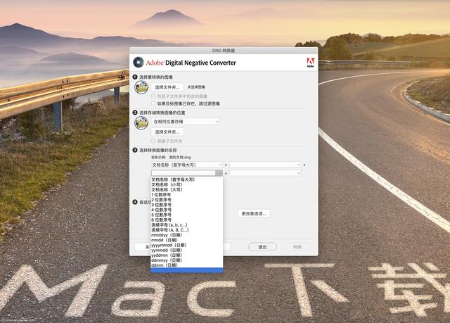Choose yyddmm（日期）date format
This screenshot has height=323, width=450.
[x=187, y=255]
